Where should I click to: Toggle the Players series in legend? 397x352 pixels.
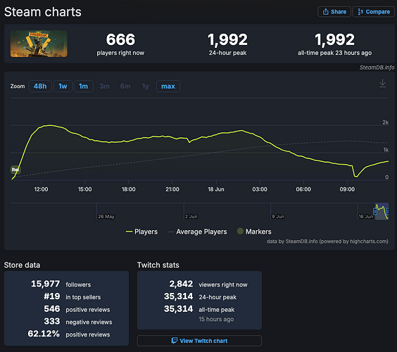click(141, 232)
